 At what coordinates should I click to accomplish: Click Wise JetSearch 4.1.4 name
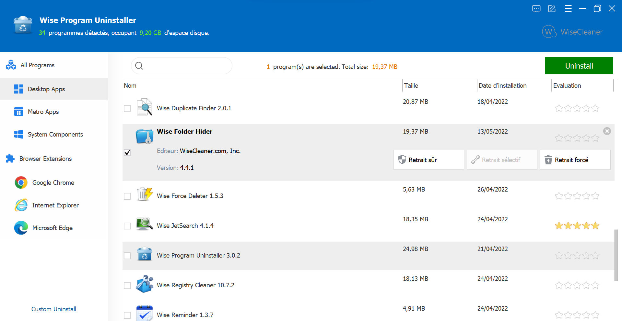tap(185, 226)
